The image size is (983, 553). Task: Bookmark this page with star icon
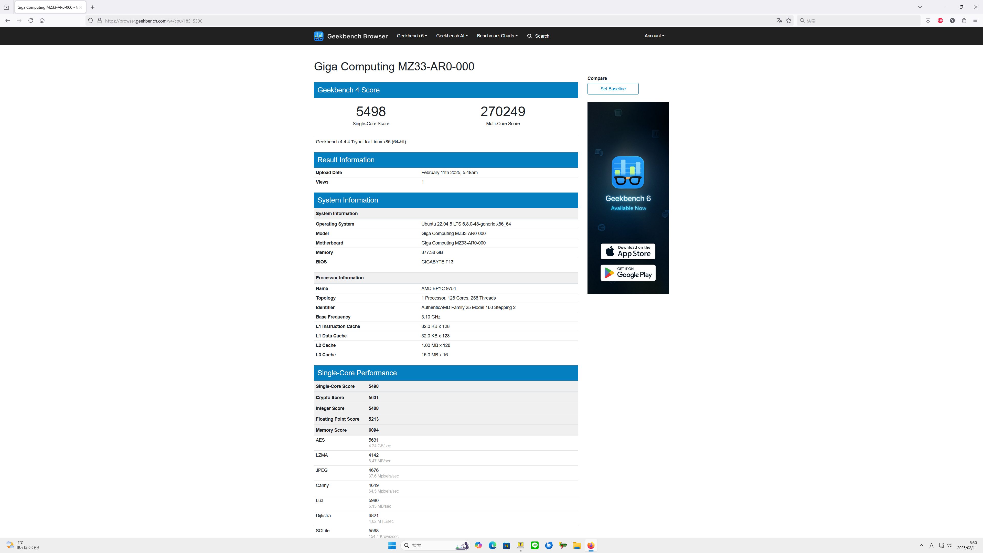(x=789, y=20)
